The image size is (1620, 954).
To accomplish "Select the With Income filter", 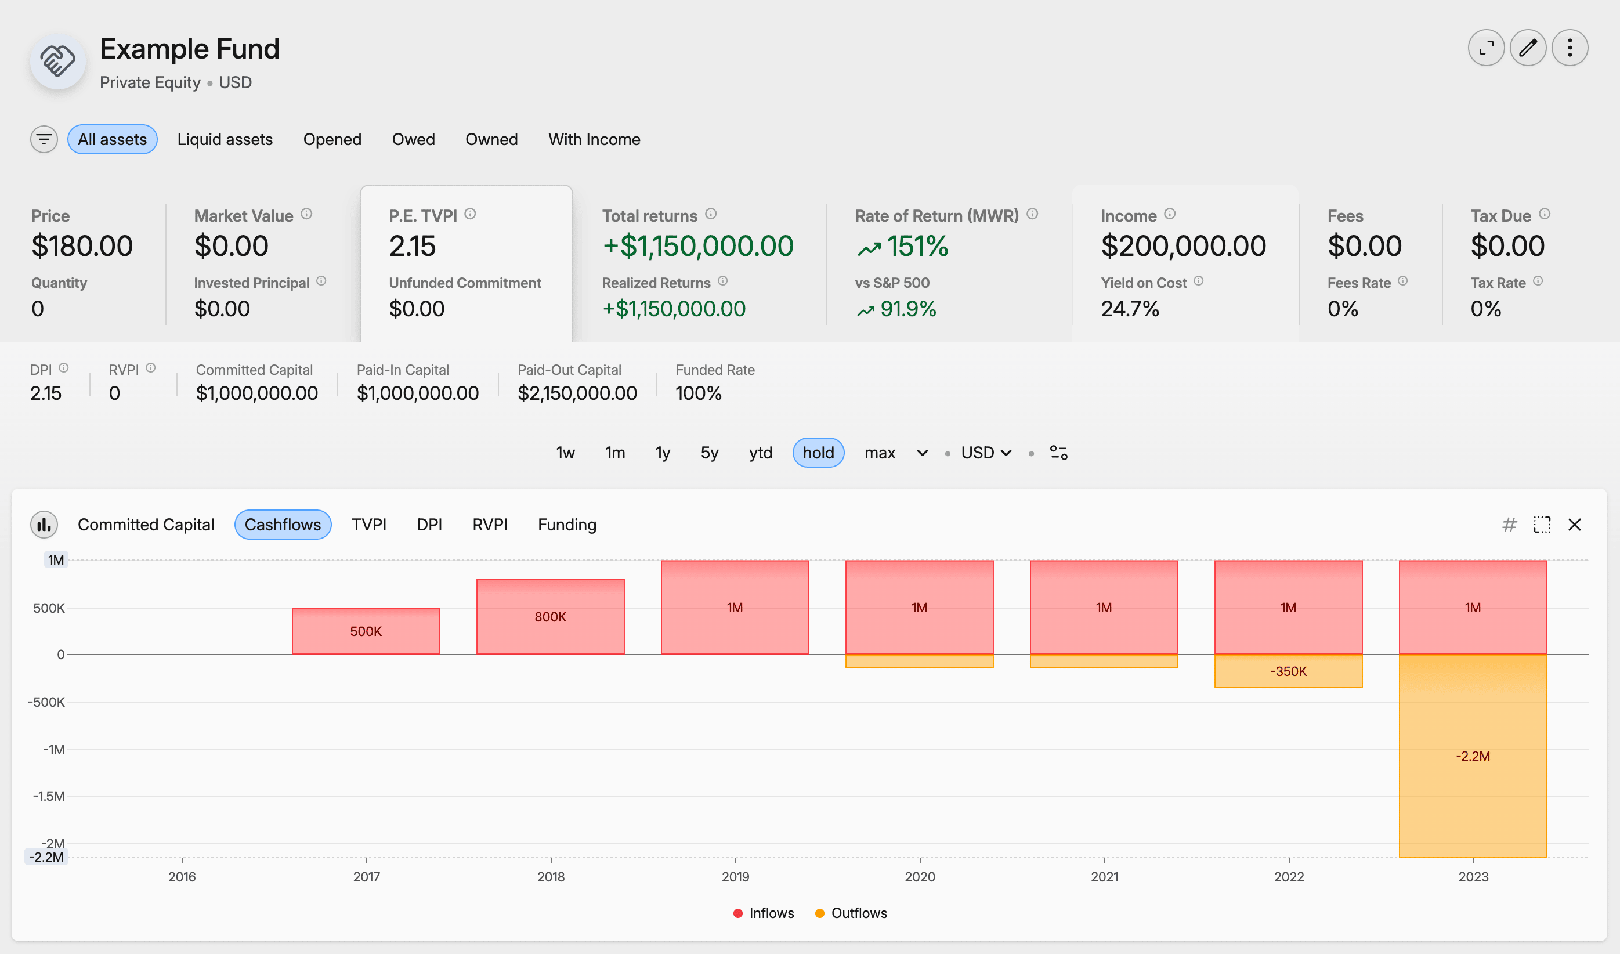I will coord(594,139).
